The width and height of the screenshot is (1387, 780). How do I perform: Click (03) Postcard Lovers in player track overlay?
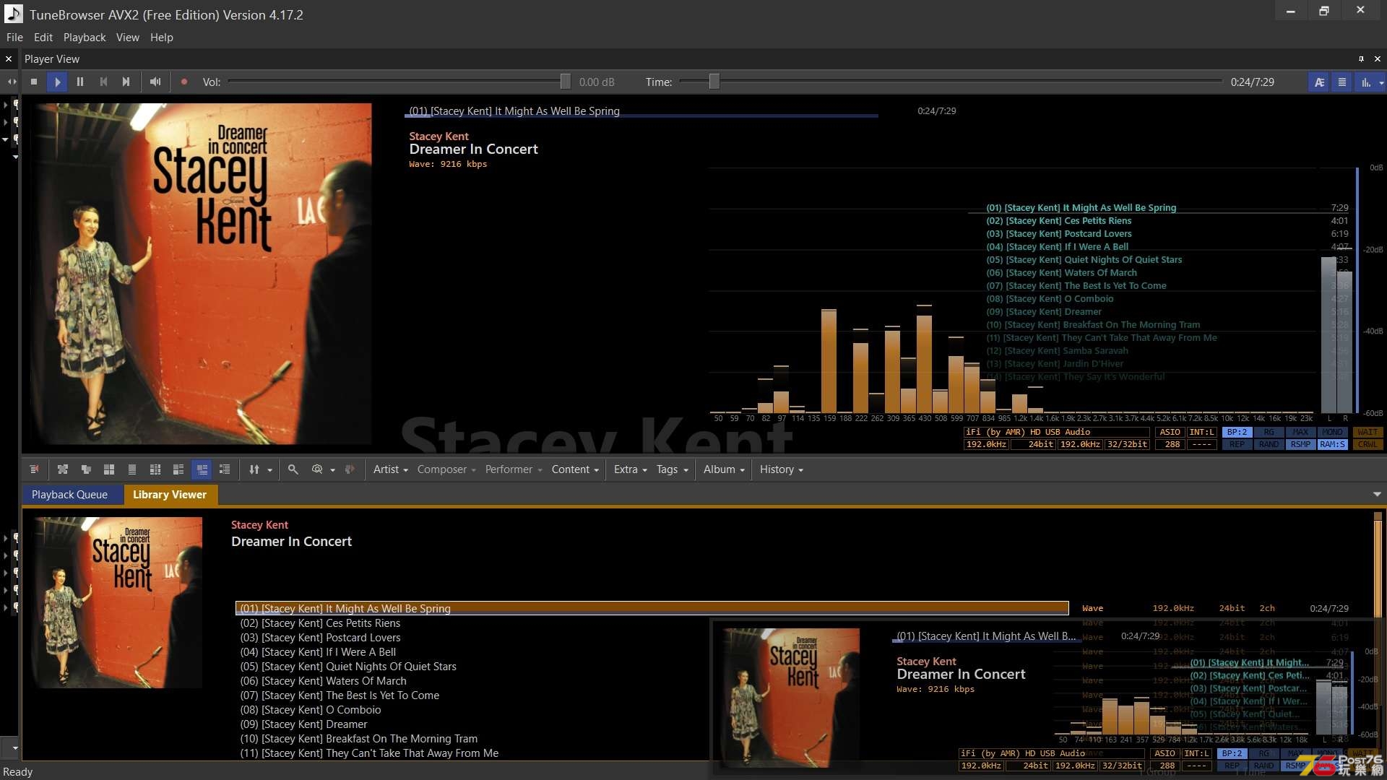click(x=1059, y=234)
